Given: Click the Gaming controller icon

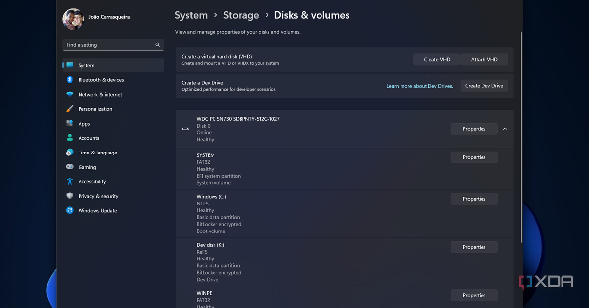Looking at the screenshot, I should pos(70,167).
